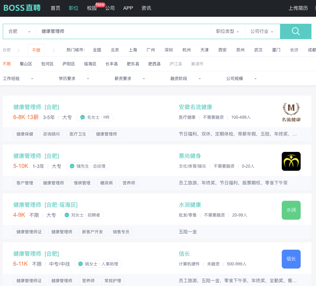Expand the 工作经验 filter

[x=18, y=79]
